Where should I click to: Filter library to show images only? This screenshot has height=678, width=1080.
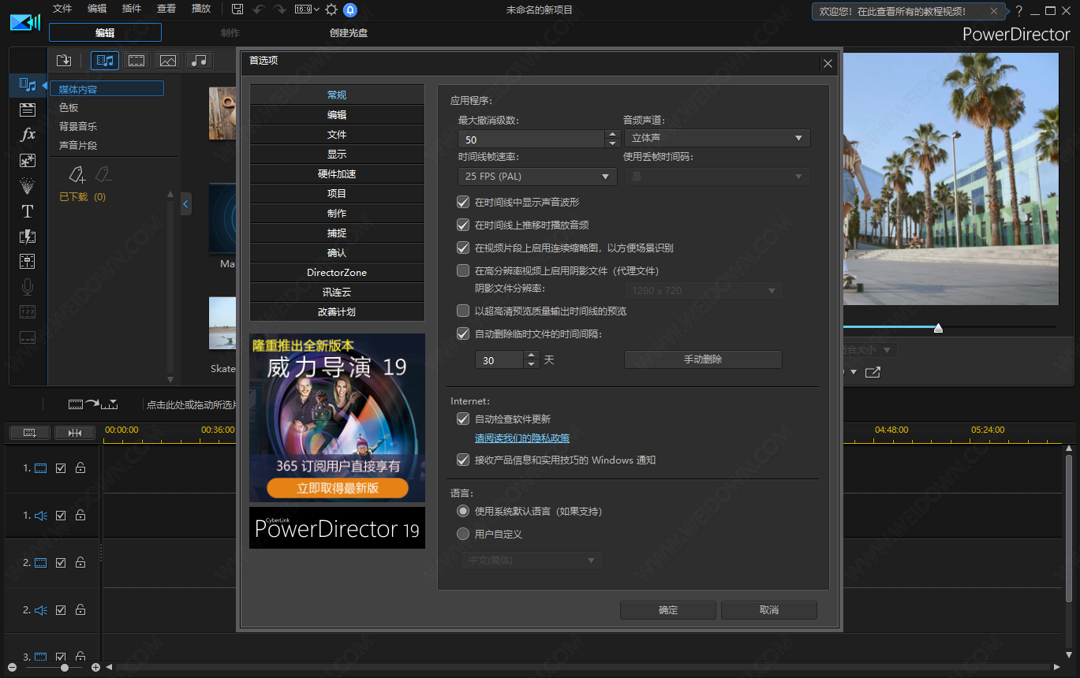tap(167, 60)
